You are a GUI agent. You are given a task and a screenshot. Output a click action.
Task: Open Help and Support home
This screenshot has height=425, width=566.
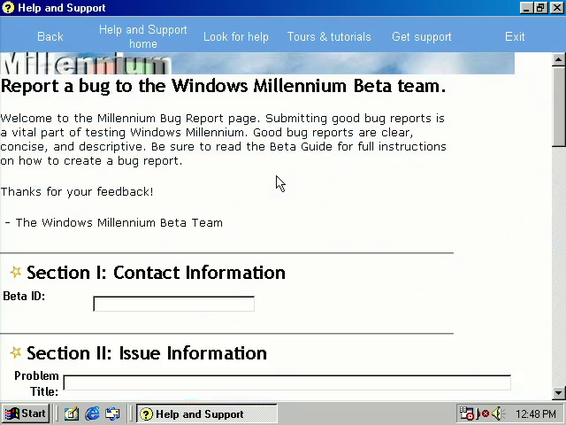tap(143, 36)
